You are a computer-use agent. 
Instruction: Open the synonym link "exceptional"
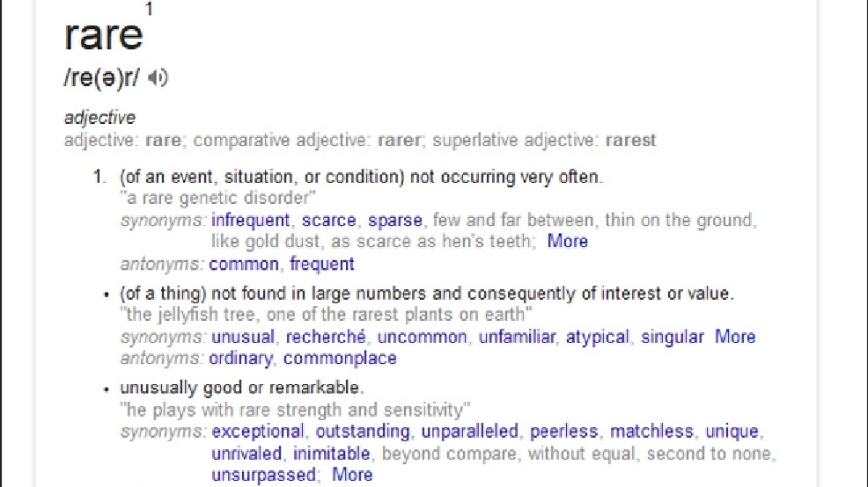(x=258, y=431)
